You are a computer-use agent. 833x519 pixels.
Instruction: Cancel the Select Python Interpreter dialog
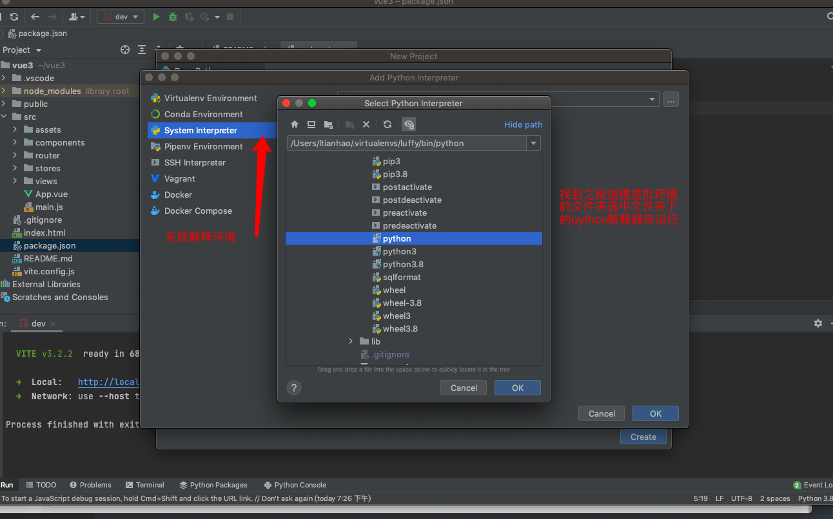[464, 388]
